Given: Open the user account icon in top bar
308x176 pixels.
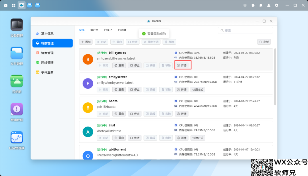Looking at the screenshot, I should (269, 5).
